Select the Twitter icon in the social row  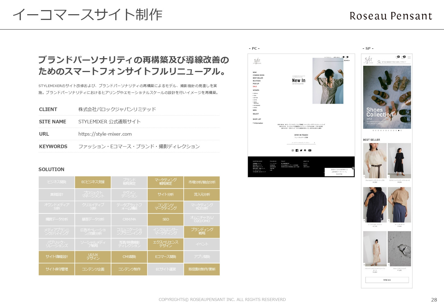(301, 150)
